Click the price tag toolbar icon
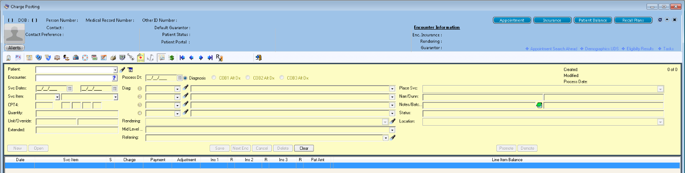The height and width of the screenshot is (173, 685). (x=131, y=58)
